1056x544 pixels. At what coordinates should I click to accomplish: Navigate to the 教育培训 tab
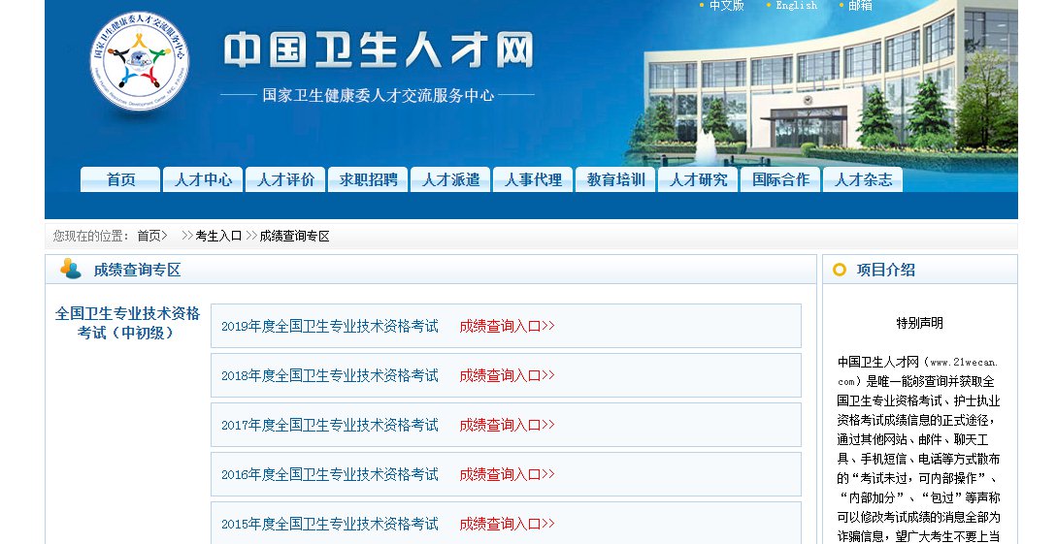[615, 179]
